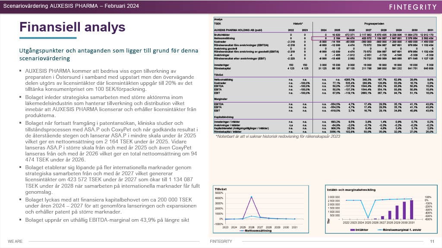Click the "-600%" secondary axis label

(x=429, y=219)
